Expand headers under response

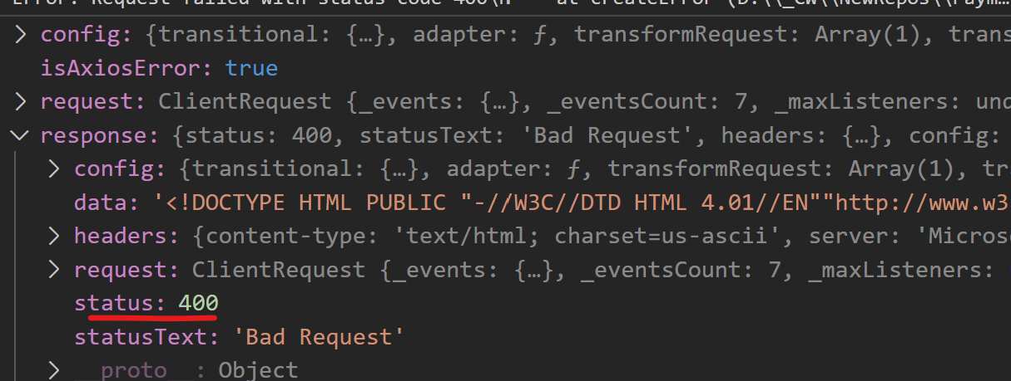54,237
